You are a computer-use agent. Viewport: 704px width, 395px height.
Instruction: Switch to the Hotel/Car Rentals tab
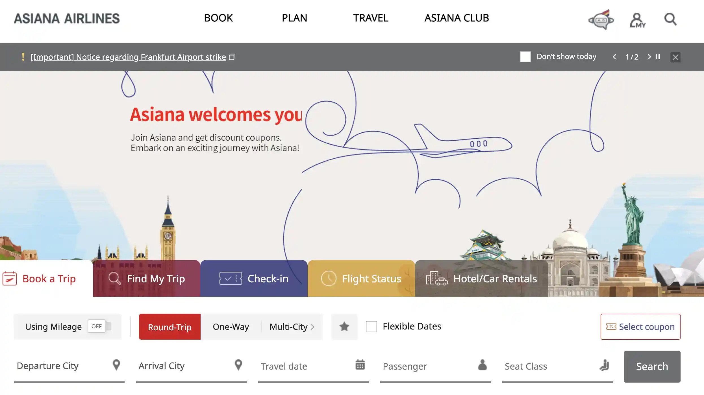pyautogui.click(x=481, y=278)
